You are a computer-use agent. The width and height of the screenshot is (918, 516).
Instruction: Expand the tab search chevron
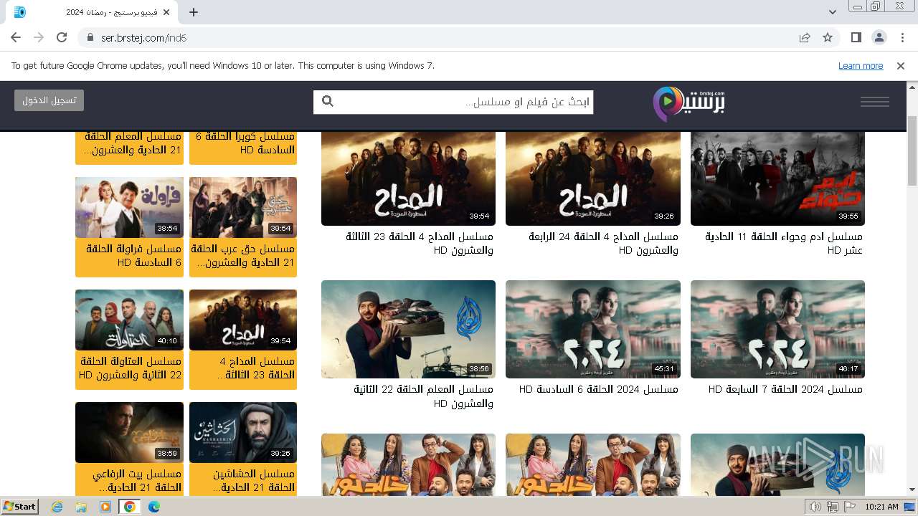(833, 12)
